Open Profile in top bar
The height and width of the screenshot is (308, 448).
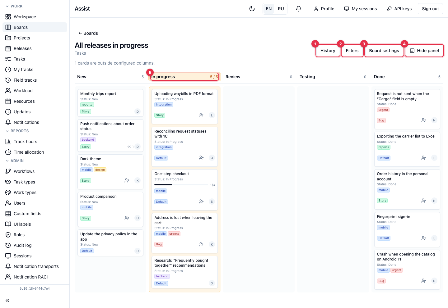324,9
